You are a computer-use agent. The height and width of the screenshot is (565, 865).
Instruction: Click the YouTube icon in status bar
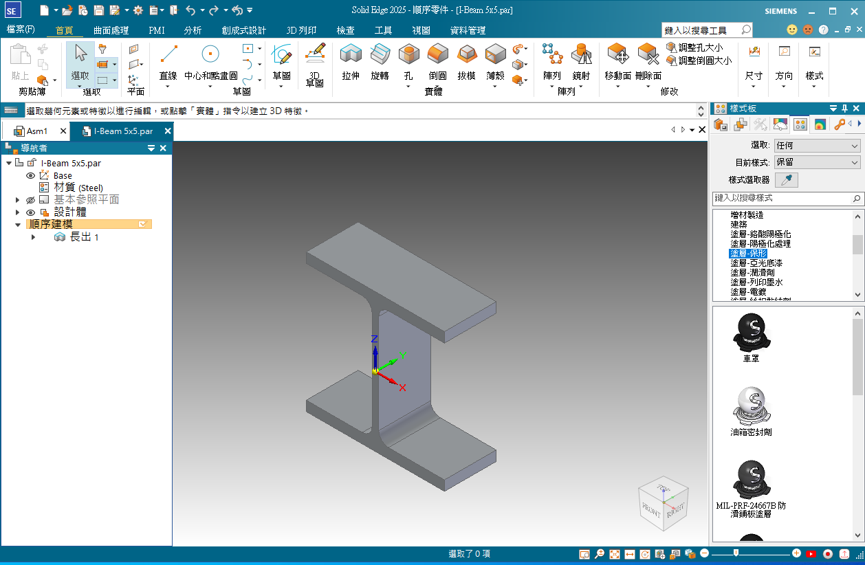pos(811,554)
